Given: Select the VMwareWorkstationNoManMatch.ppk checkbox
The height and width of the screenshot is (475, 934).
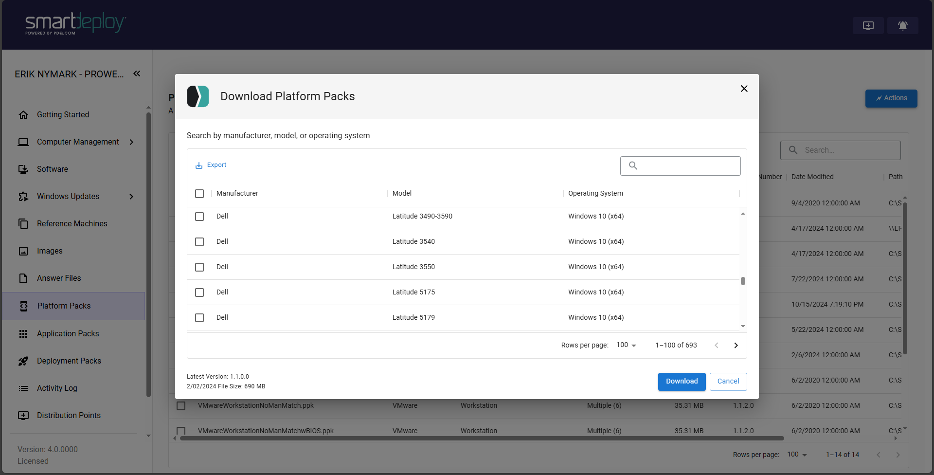Looking at the screenshot, I should click(x=181, y=405).
